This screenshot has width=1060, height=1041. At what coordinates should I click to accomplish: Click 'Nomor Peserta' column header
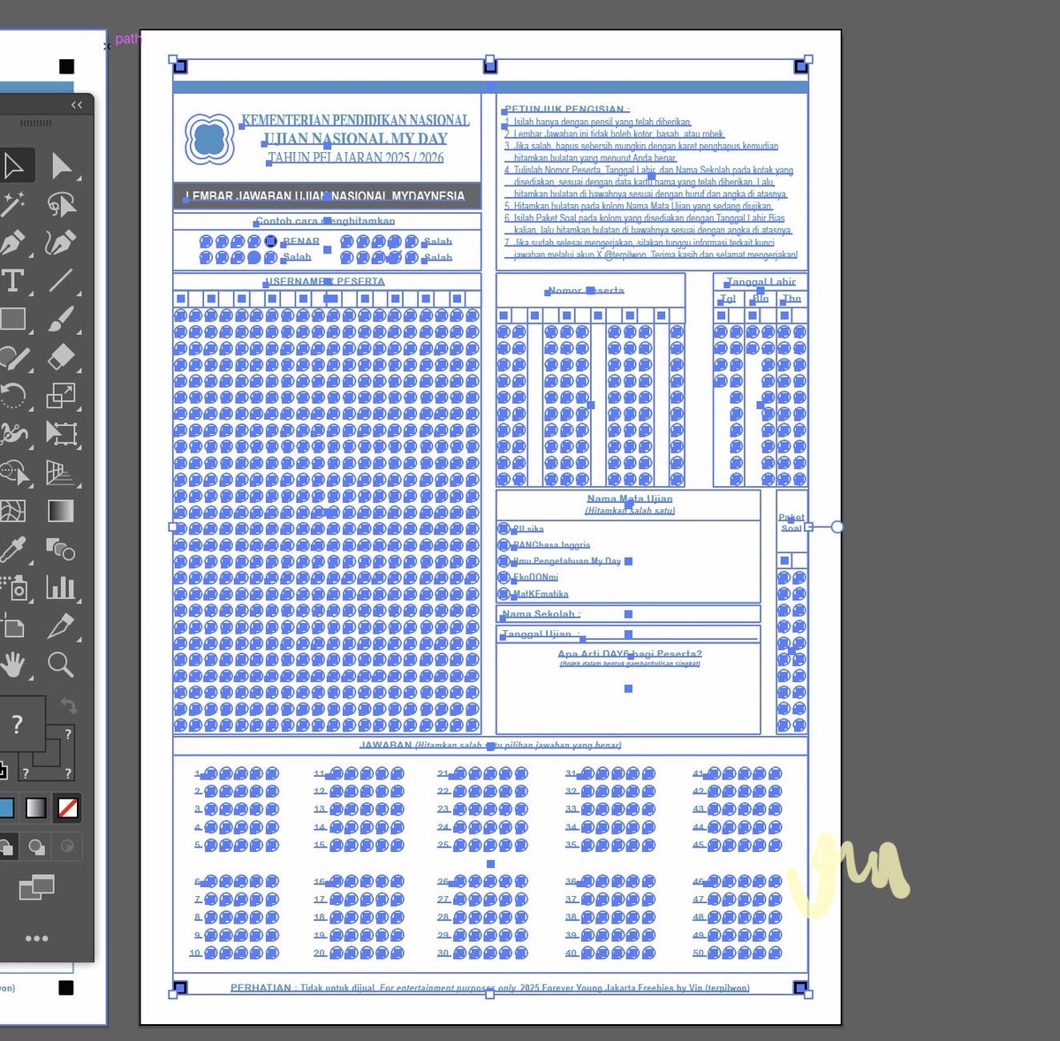(x=586, y=290)
